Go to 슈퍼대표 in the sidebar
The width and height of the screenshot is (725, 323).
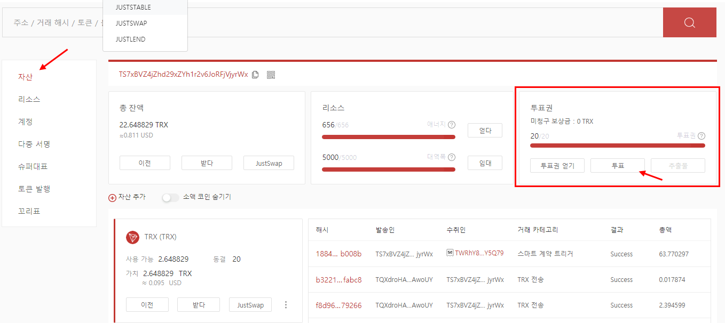(33, 166)
